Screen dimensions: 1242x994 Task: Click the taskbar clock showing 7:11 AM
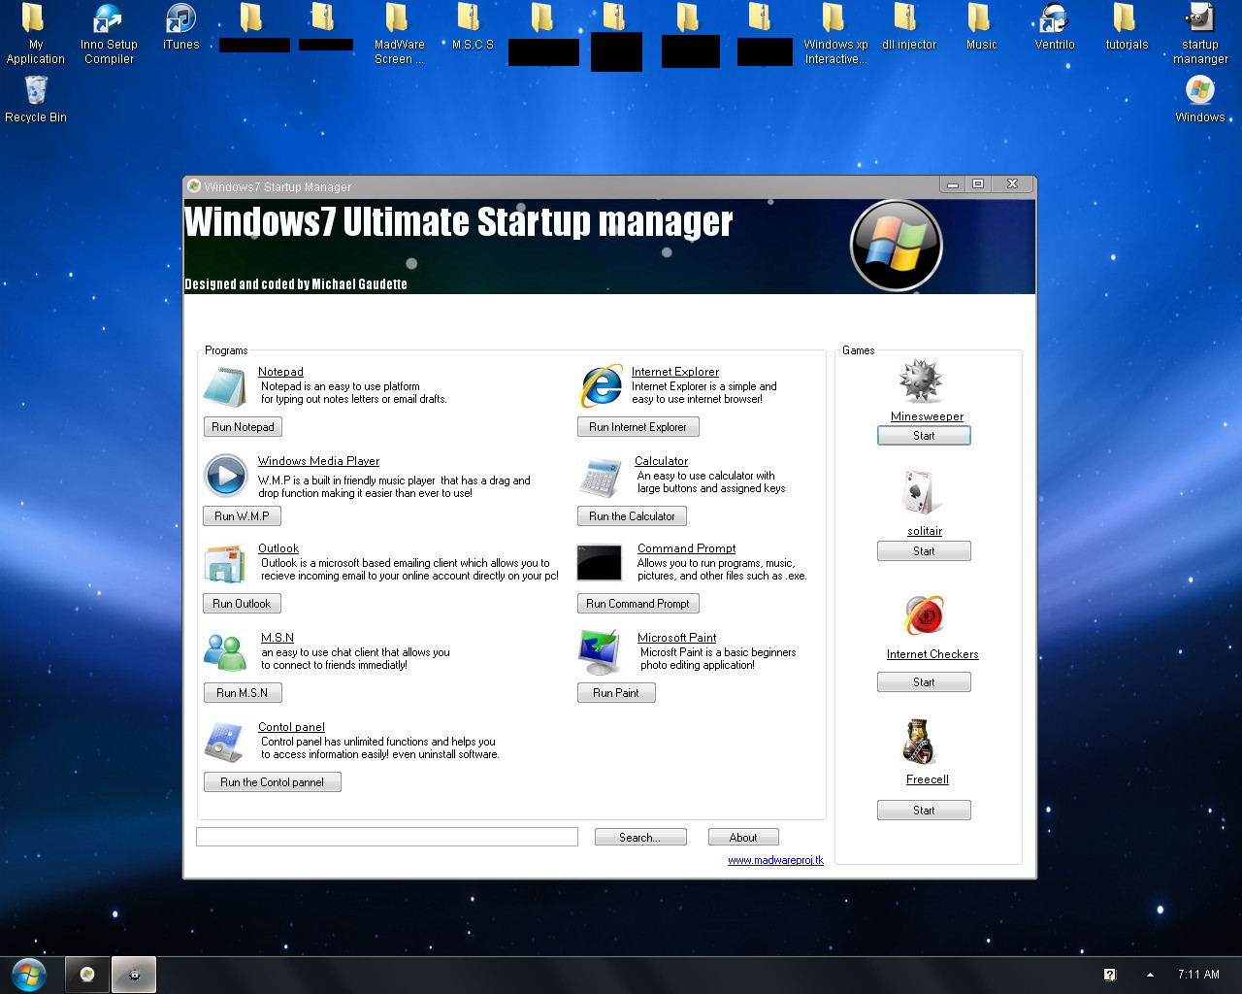click(x=1198, y=975)
